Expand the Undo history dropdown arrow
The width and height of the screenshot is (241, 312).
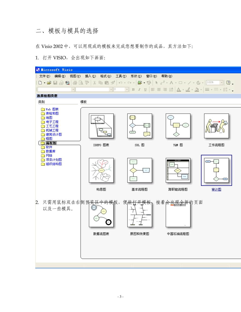click(125, 83)
